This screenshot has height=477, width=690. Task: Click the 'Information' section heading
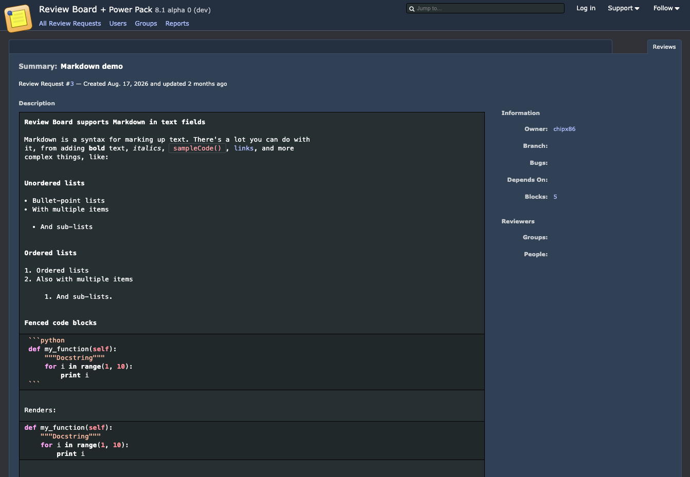[x=521, y=113]
